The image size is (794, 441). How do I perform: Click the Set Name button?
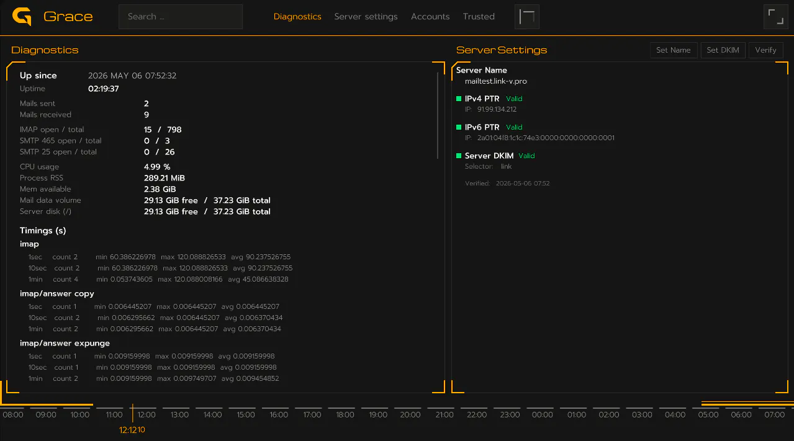(x=674, y=50)
